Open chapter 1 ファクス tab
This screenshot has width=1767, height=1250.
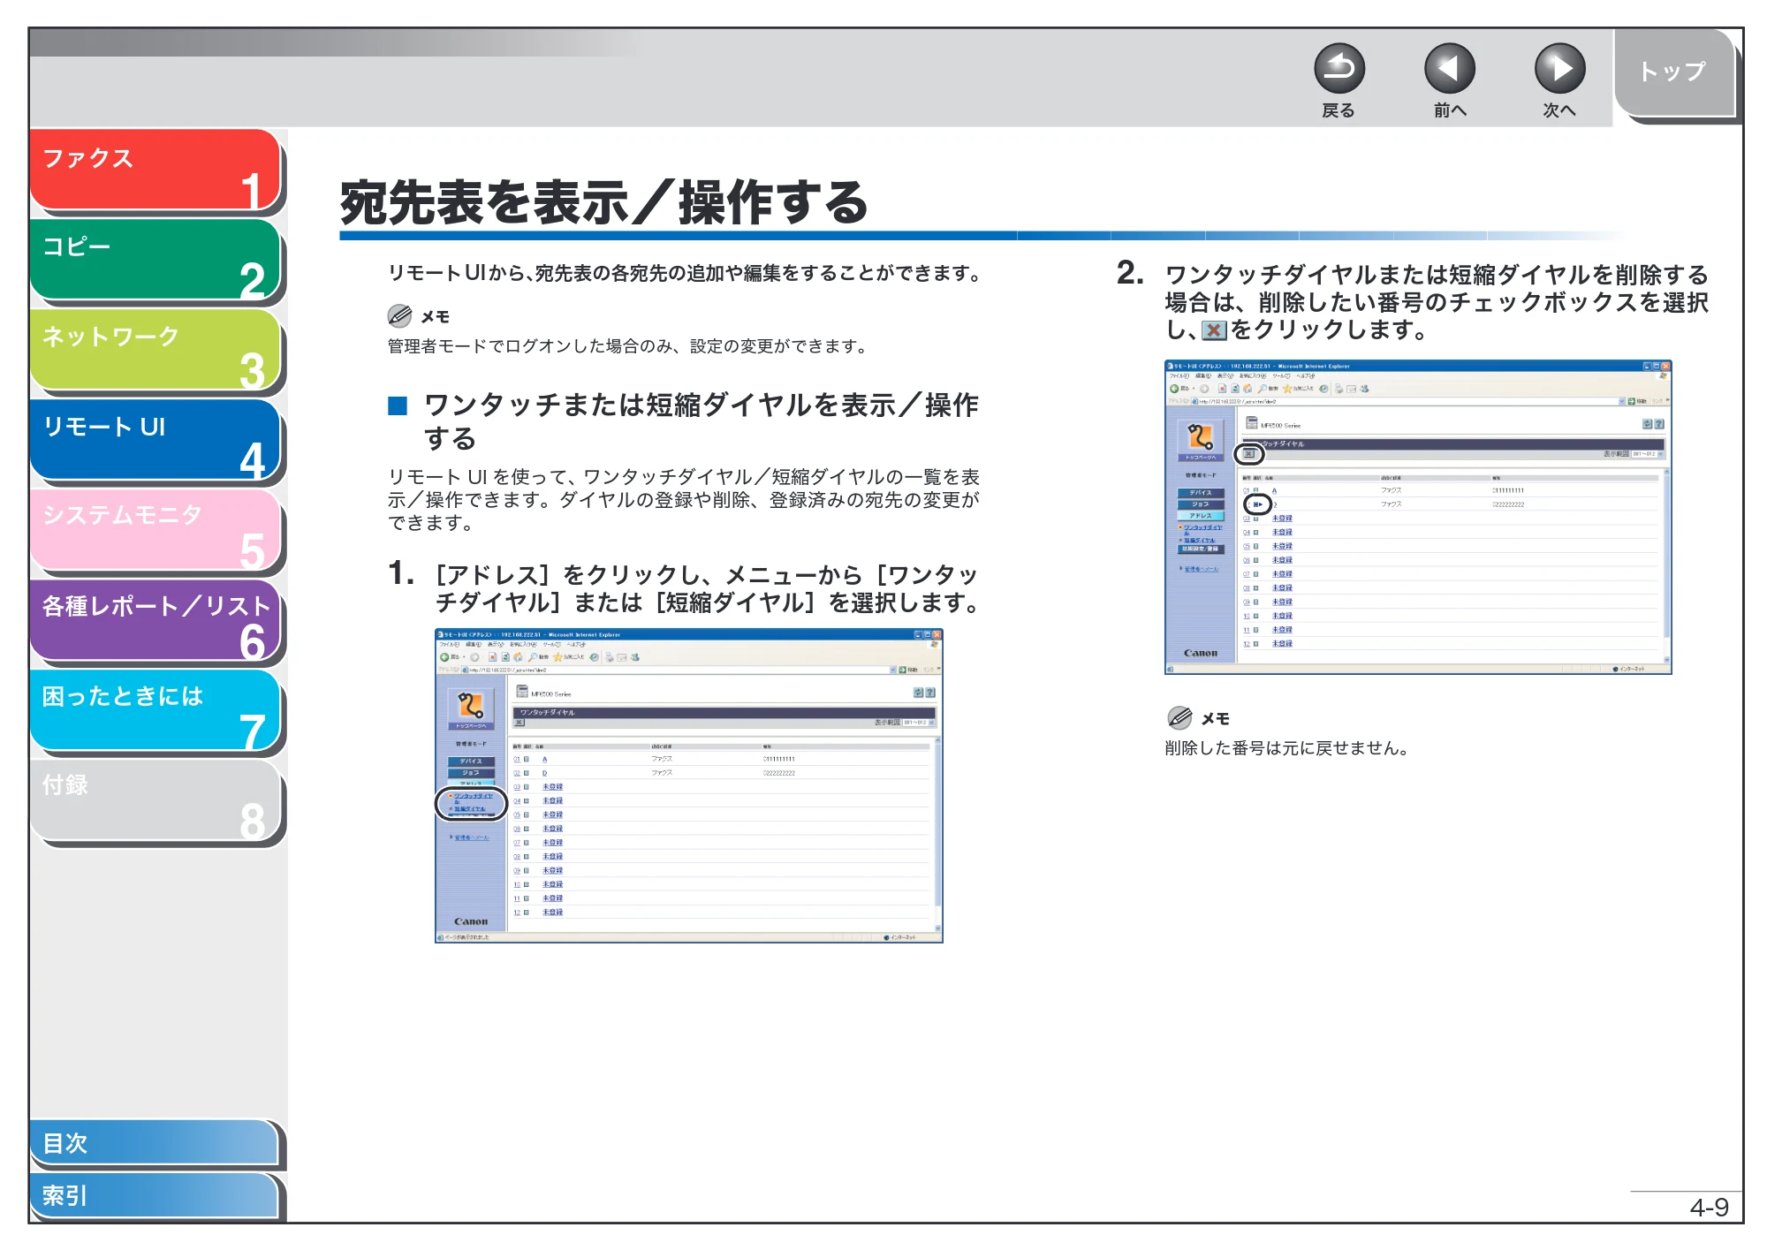coord(155,170)
